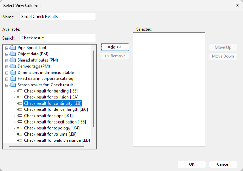Click tag icon beside Check result for slope
This screenshot has width=243, height=171.
point(20,116)
